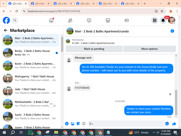Screen dimensions: 181x136
Task: Click the listing thumbnail in the chat header
Action: (70, 31)
